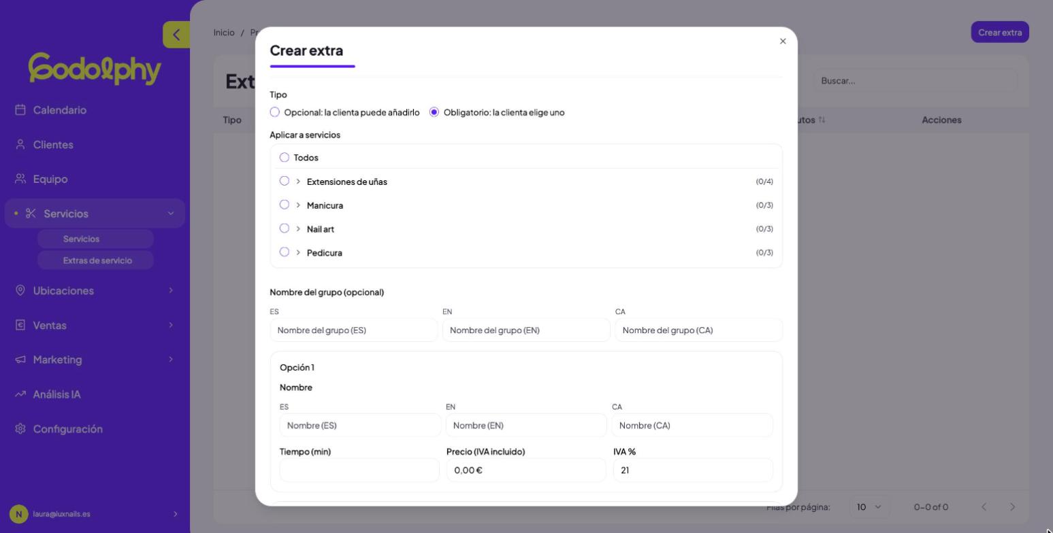Image resolution: width=1053 pixels, height=533 pixels.
Task: Select Todos services radio option
Action: [x=285, y=158]
